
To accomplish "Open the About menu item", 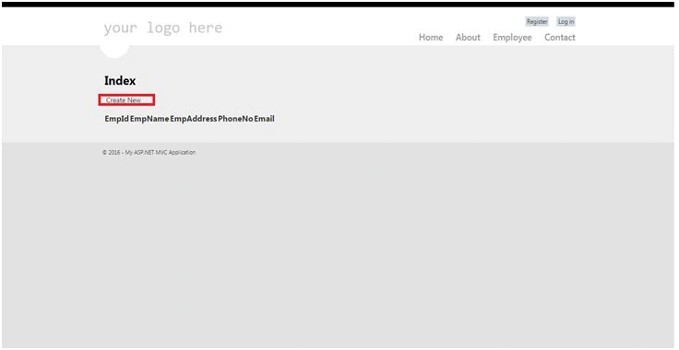I will pos(468,38).
